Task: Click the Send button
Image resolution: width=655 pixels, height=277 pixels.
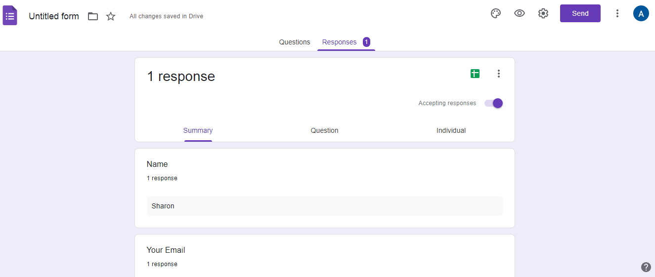Action: [x=580, y=13]
